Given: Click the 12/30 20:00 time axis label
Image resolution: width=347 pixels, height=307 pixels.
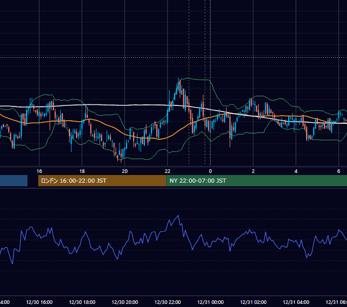Looking at the screenshot, I should pyautogui.click(x=125, y=302).
